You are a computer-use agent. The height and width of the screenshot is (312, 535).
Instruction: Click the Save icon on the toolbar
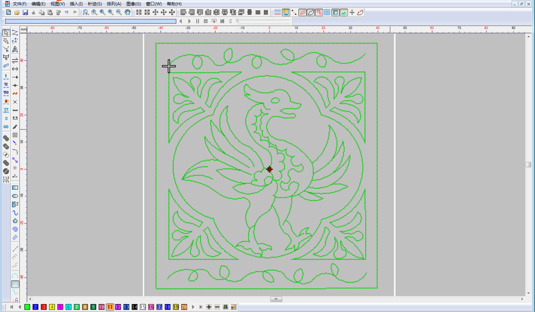(x=26, y=11)
